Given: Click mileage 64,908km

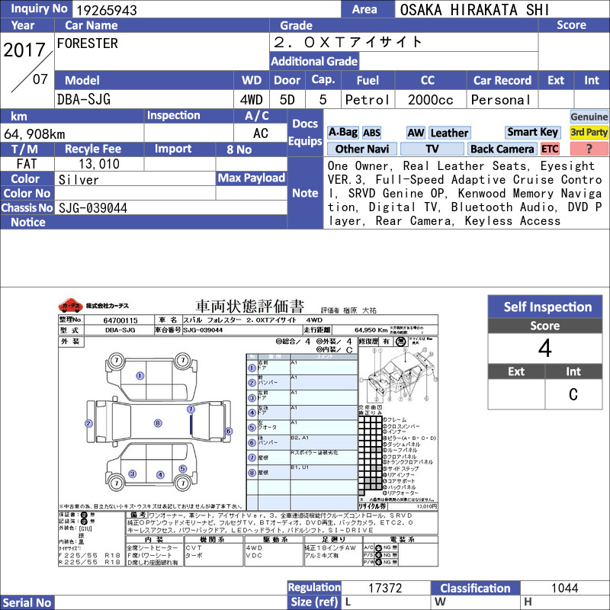Looking at the screenshot, I should [x=34, y=134].
